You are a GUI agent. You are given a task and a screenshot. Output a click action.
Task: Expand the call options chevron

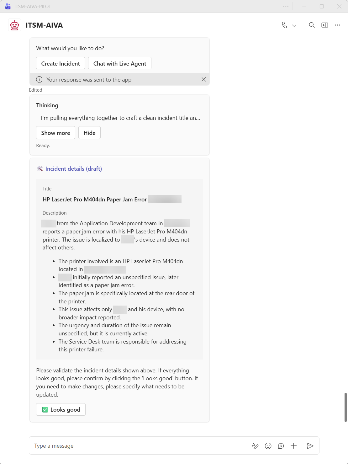[x=294, y=25]
